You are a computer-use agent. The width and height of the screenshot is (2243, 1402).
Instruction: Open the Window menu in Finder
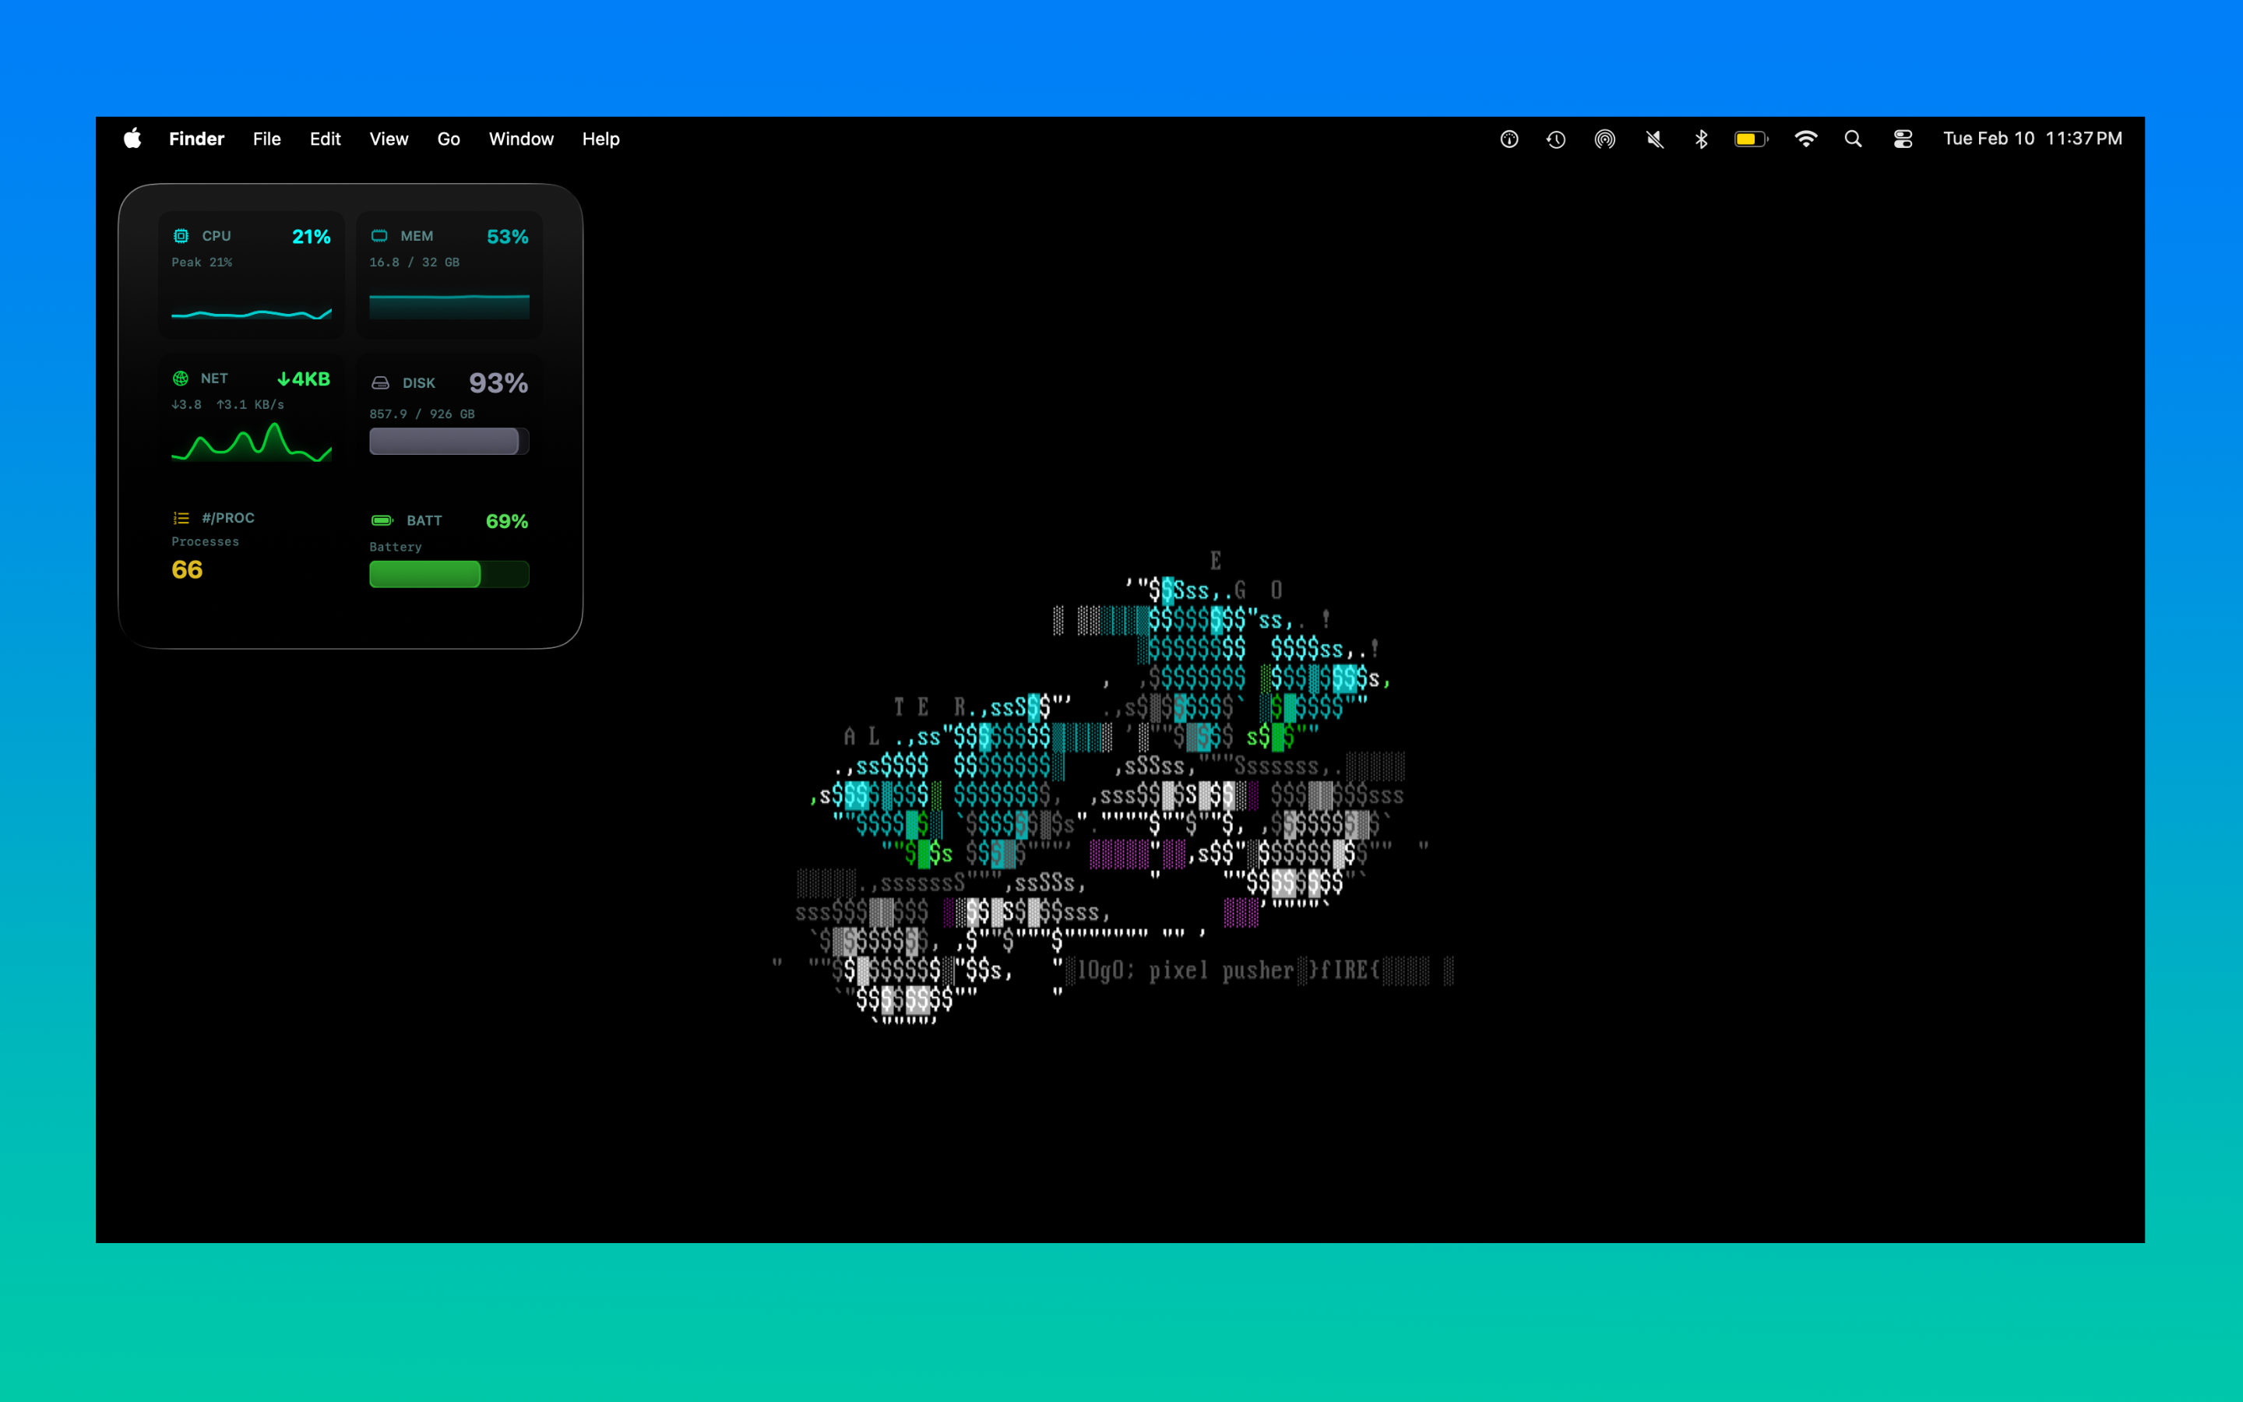[521, 138]
